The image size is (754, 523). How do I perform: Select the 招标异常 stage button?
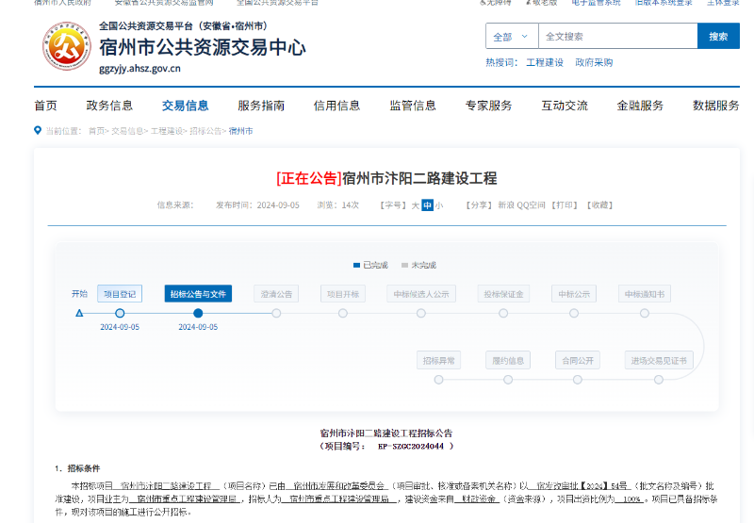point(438,360)
